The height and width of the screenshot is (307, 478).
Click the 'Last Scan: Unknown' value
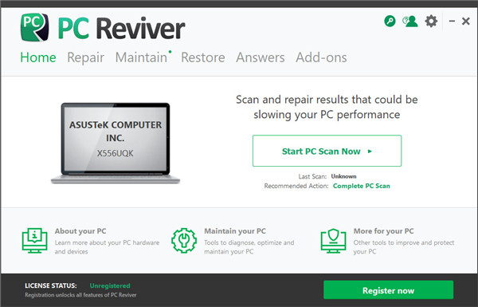point(343,176)
